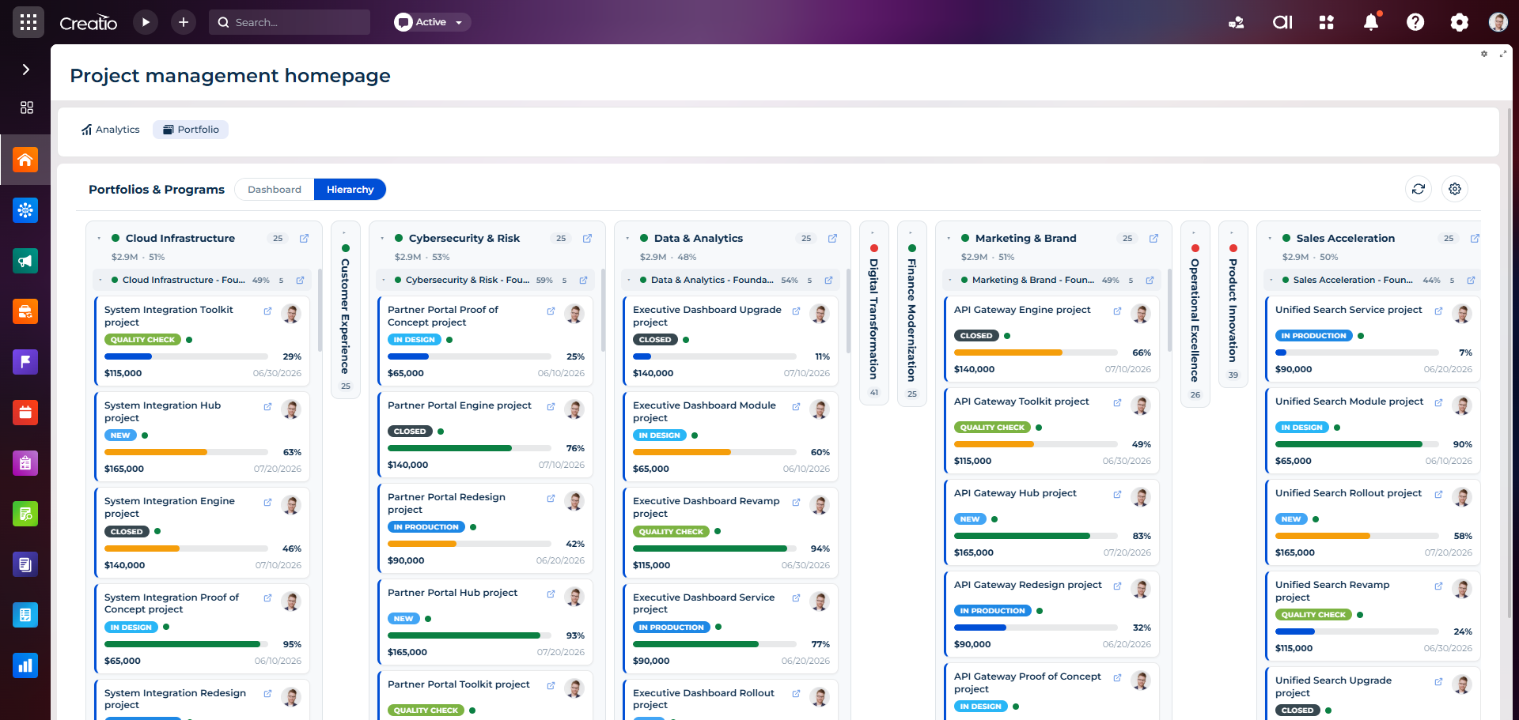This screenshot has width=1519, height=720.
Task: Refresh the Portfolios & Programs widget
Action: 1419,189
